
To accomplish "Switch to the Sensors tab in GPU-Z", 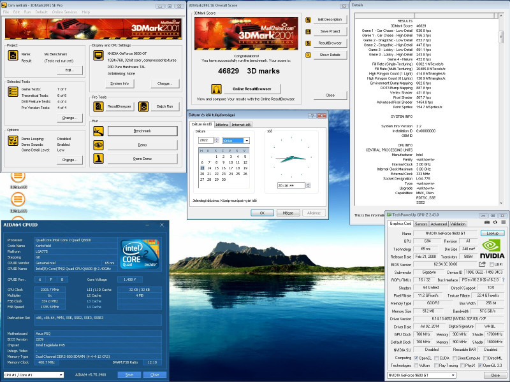I will [x=421, y=224].
